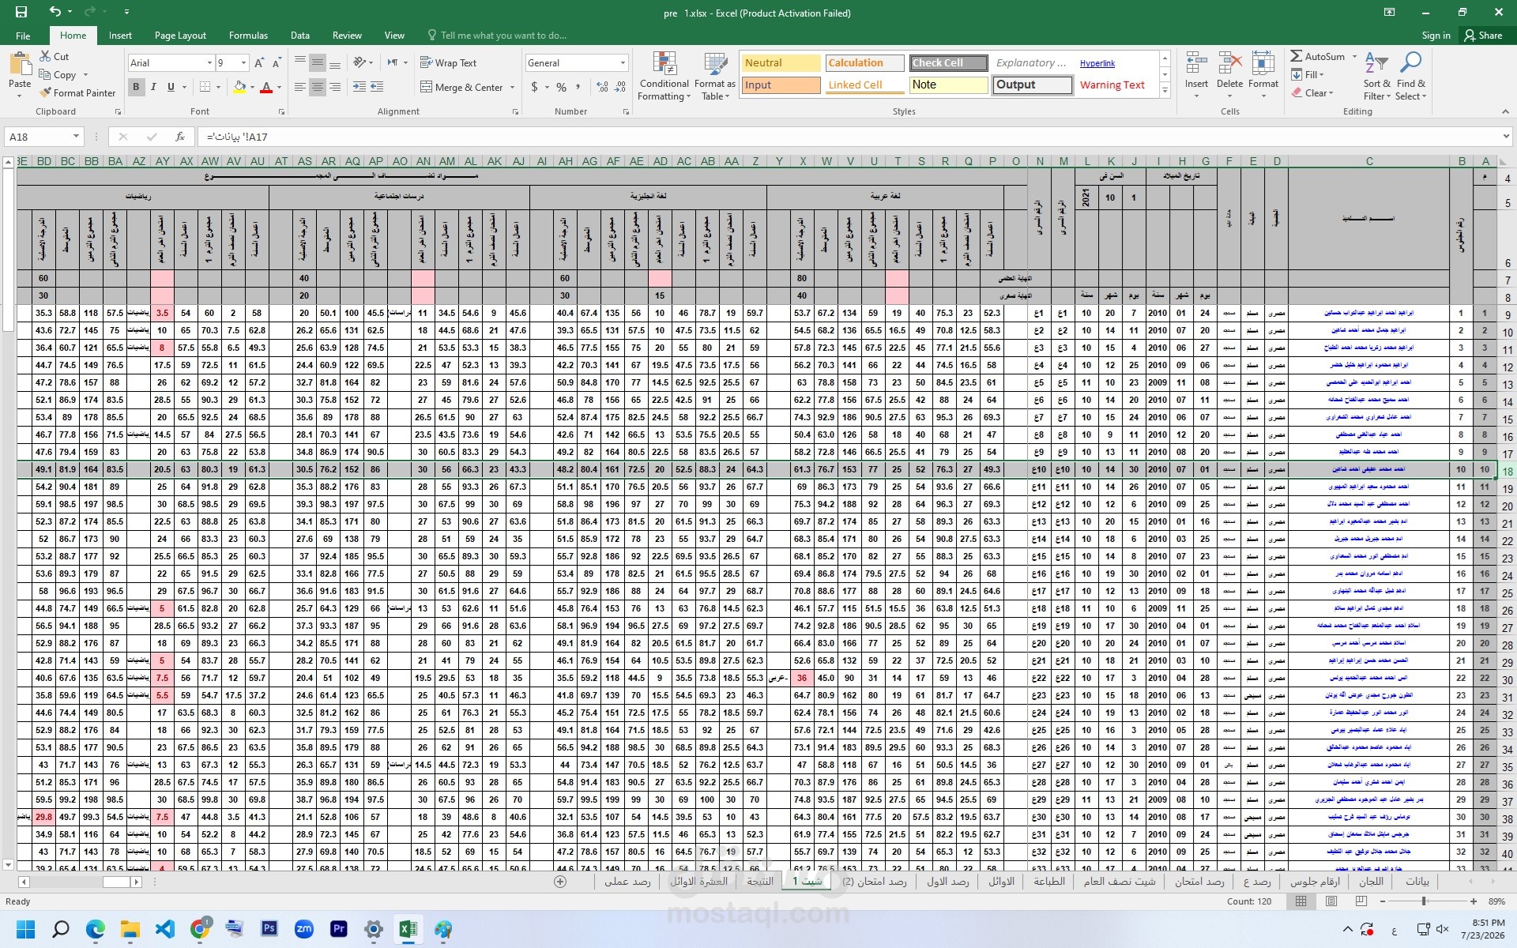Open the Windows Start menu
This screenshot has height=948, width=1517.
(26, 929)
